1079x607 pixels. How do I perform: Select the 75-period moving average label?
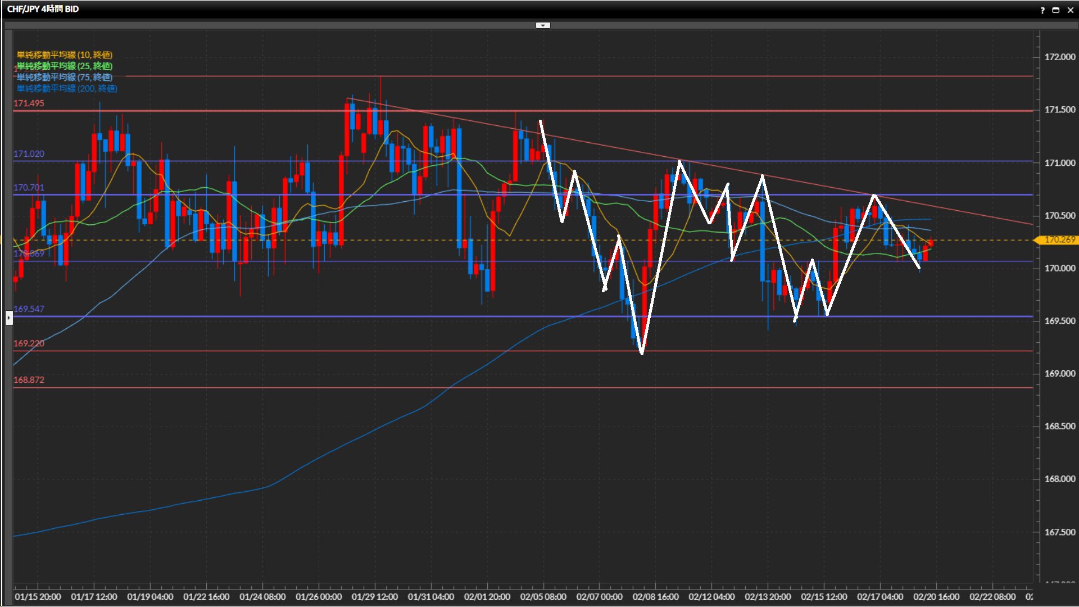65,77
